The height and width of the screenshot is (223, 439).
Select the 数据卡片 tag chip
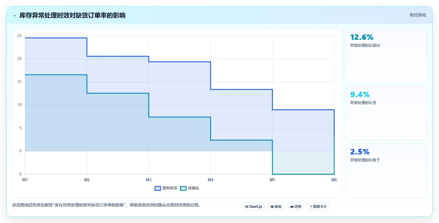318,206
